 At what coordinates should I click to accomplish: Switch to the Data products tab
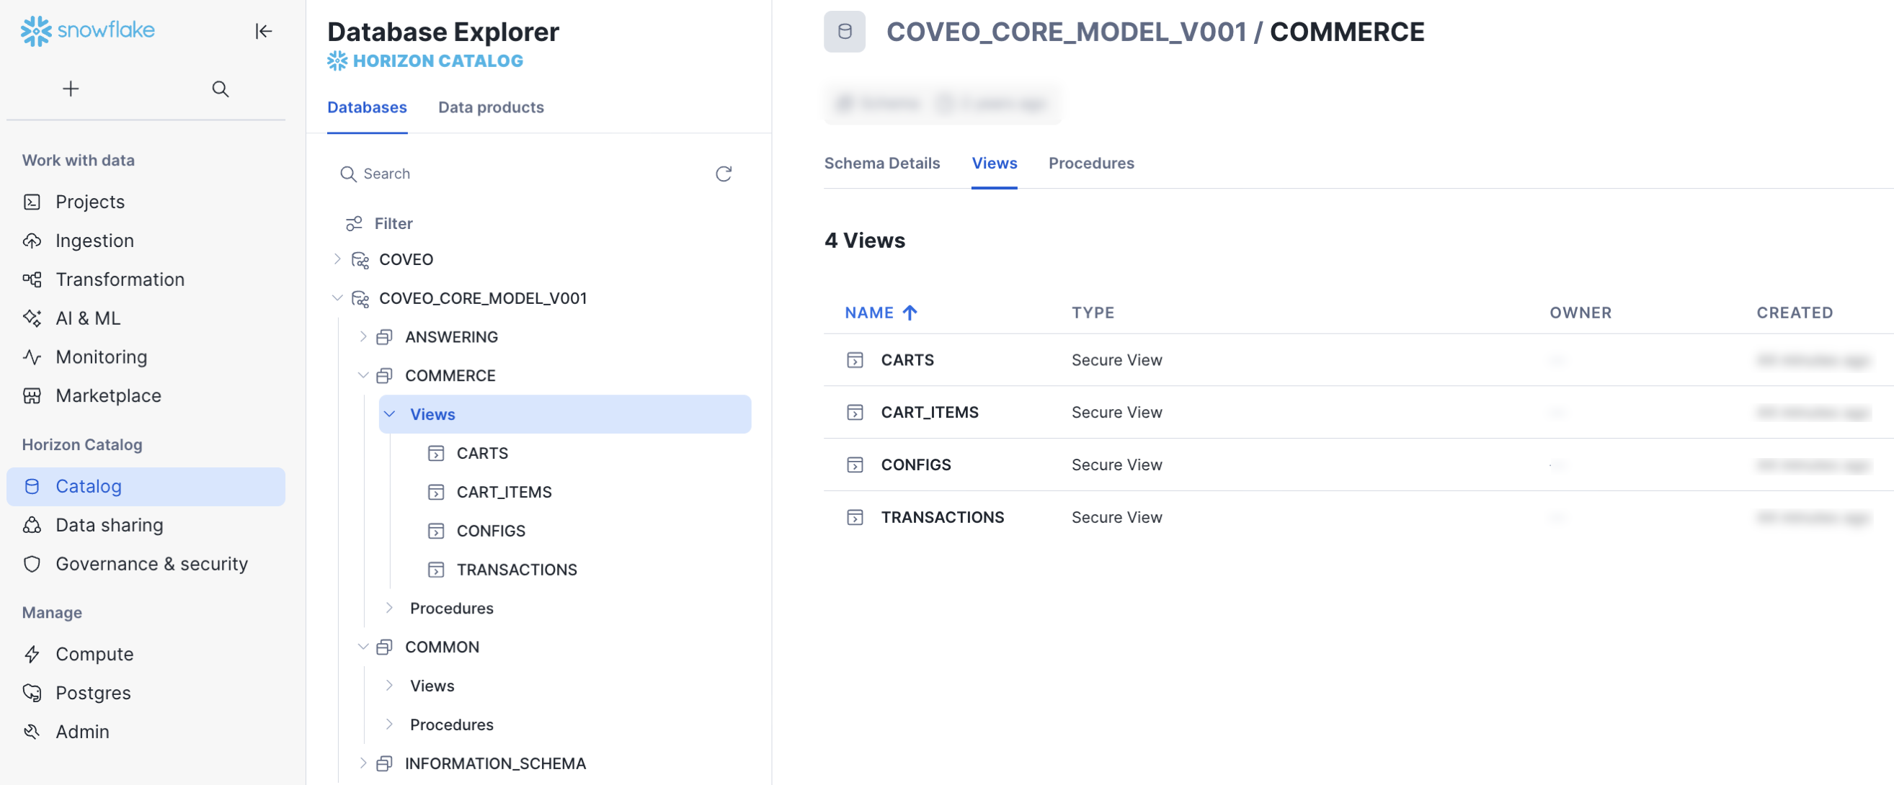point(490,107)
